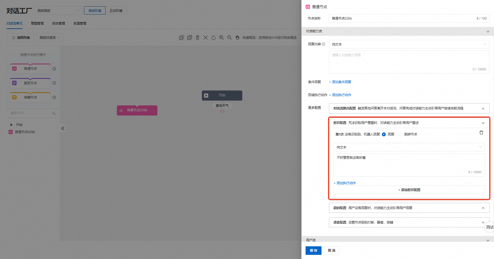494x259 pixels.
Task: Click the help icon next to 回复内容
Action: pos(323,44)
